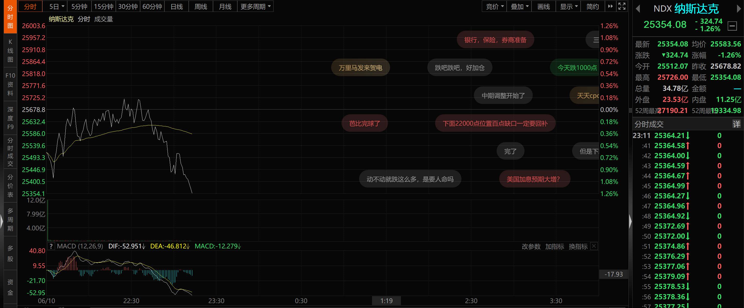Click the 改参数 link
744x308 pixels.
pyautogui.click(x=531, y=247)
